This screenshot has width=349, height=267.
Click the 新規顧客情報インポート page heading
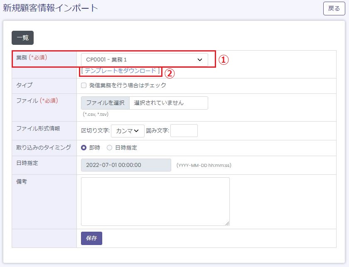click(50, 8)
